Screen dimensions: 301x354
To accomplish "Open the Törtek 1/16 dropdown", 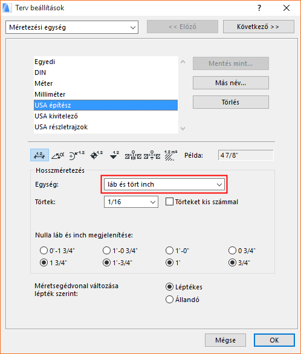I will point(131,202).
